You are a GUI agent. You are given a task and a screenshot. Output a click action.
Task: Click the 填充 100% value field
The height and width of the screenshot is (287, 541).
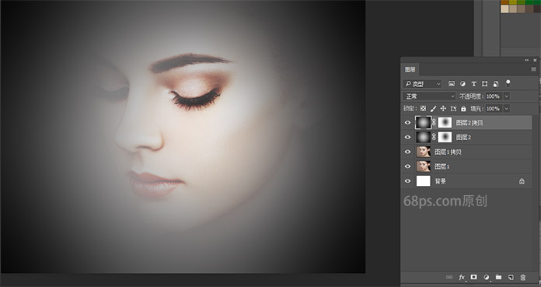tap(494, 108)
